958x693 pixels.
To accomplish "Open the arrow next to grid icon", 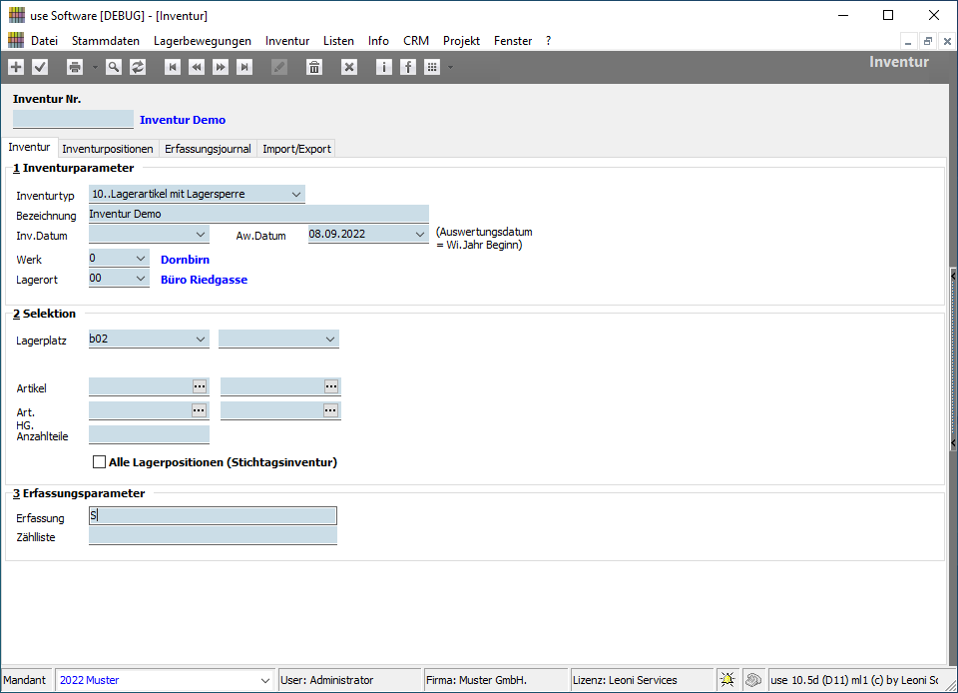I will point(450,67).
